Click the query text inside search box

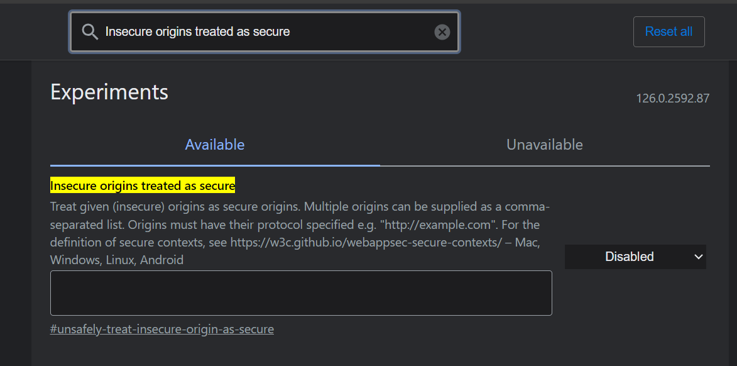coord(197,31)
